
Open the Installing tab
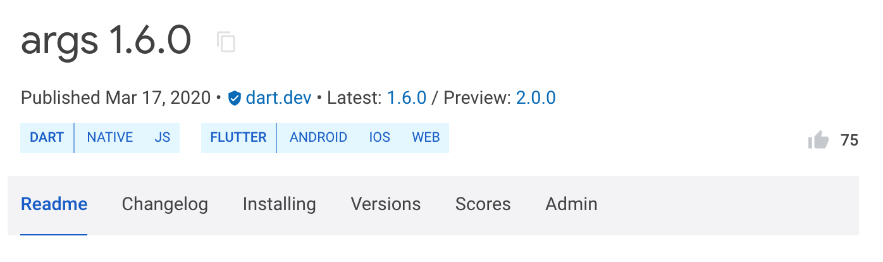click(279, 204)
